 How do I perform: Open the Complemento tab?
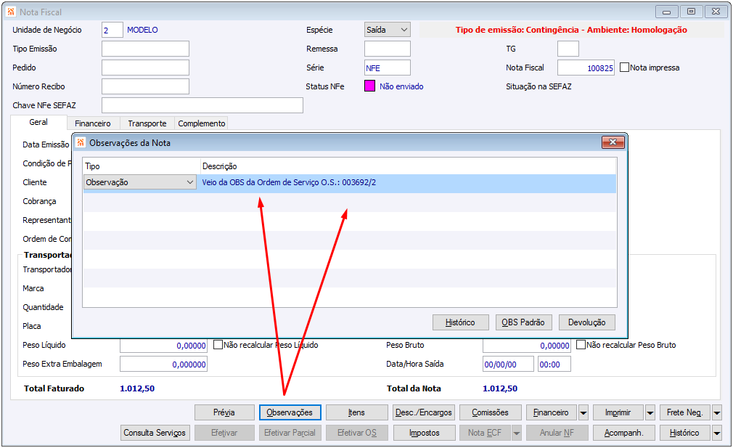point(202,123)
